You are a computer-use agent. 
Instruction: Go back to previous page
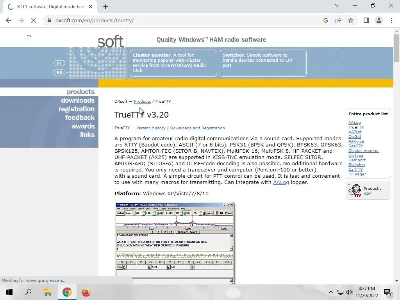coord(9,20)
